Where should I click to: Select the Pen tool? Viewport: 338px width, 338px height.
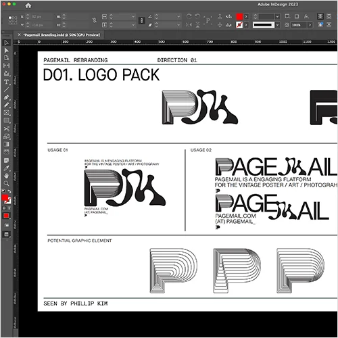pos(6,97)
